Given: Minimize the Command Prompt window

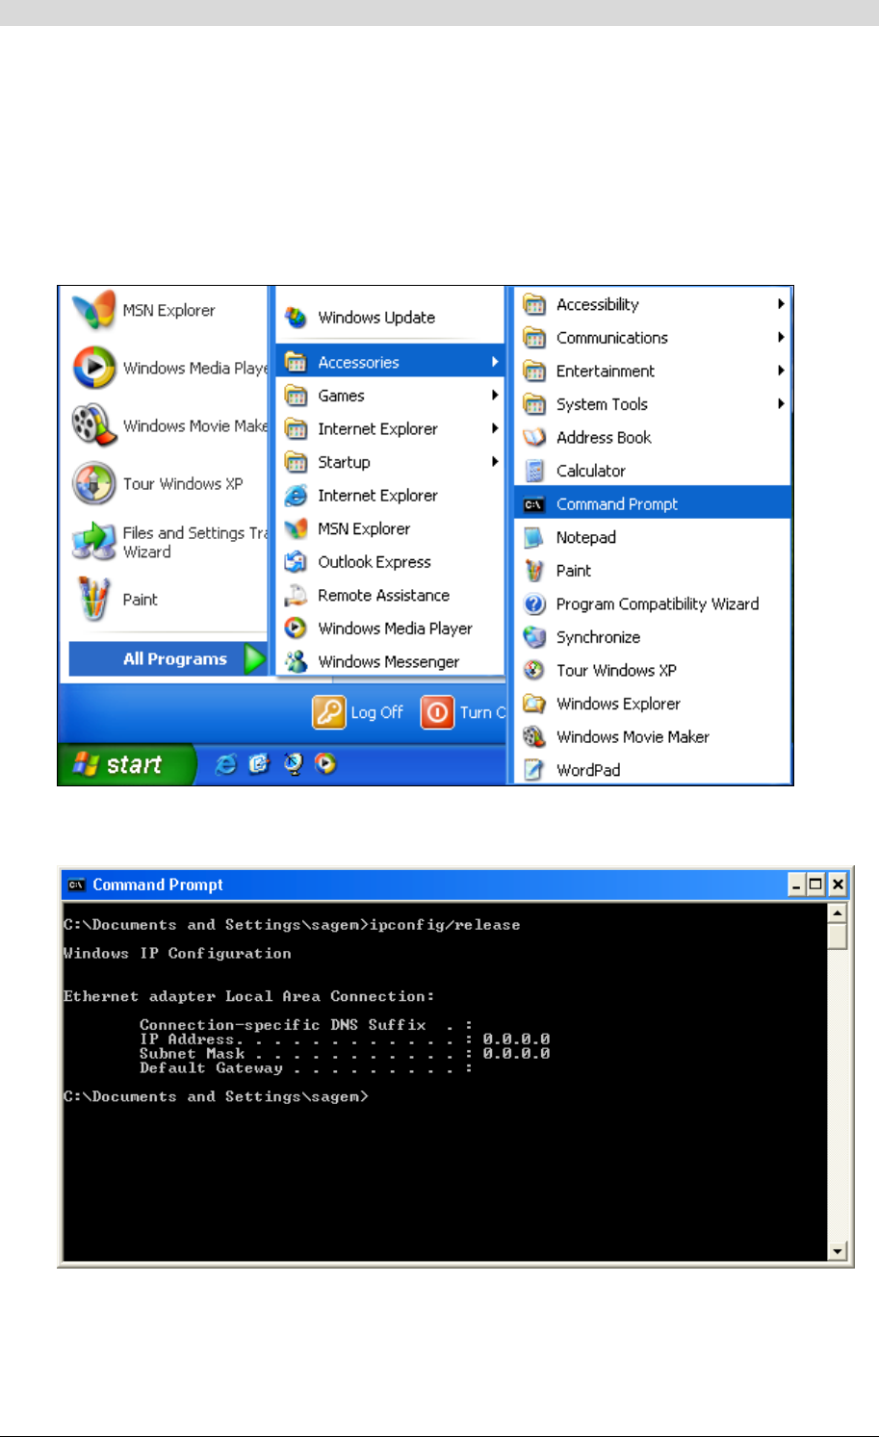Looking at the screenshot, I should pos(797,885).
